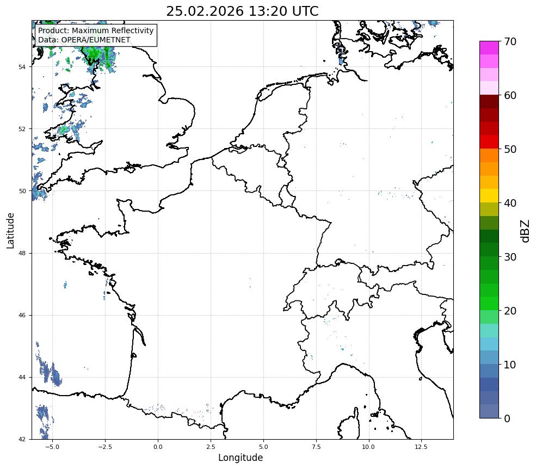
Task: Click latitude tick label 44
Action: (22, 378)
